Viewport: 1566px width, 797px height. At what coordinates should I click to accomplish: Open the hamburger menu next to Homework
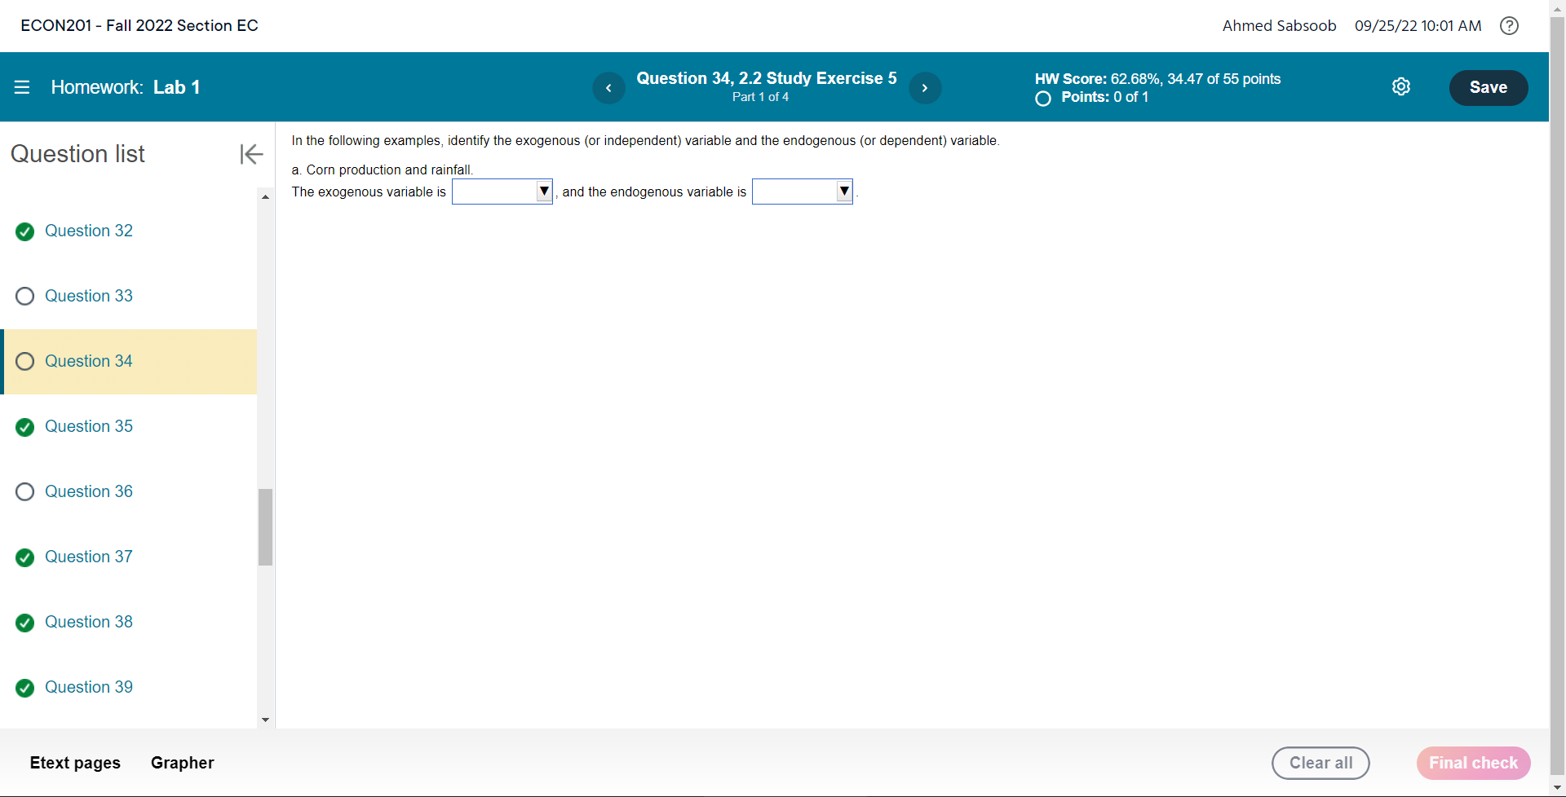pos(22,87)
